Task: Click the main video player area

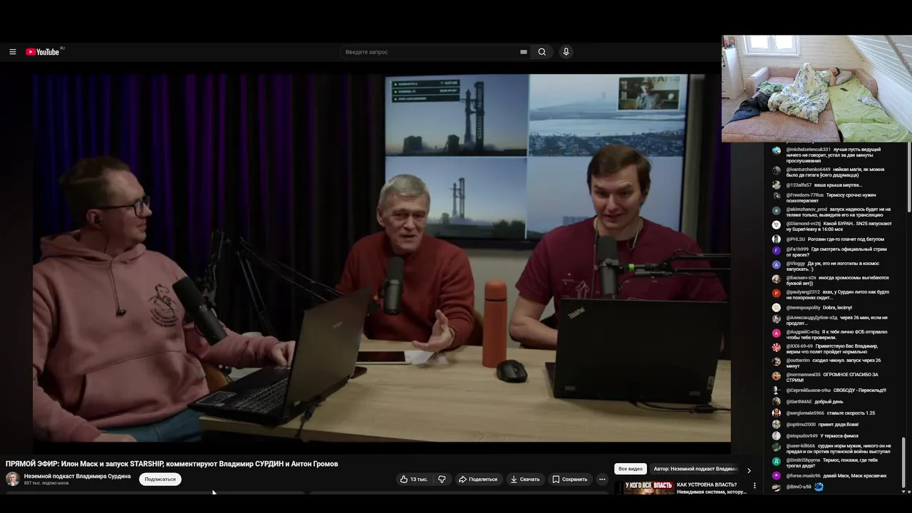Action: coord(381,258)
